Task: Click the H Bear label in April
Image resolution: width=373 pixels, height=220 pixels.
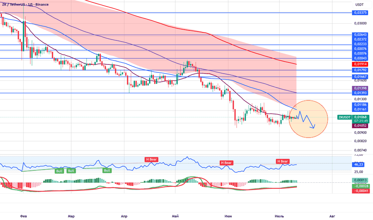Action: click(152, 159)
